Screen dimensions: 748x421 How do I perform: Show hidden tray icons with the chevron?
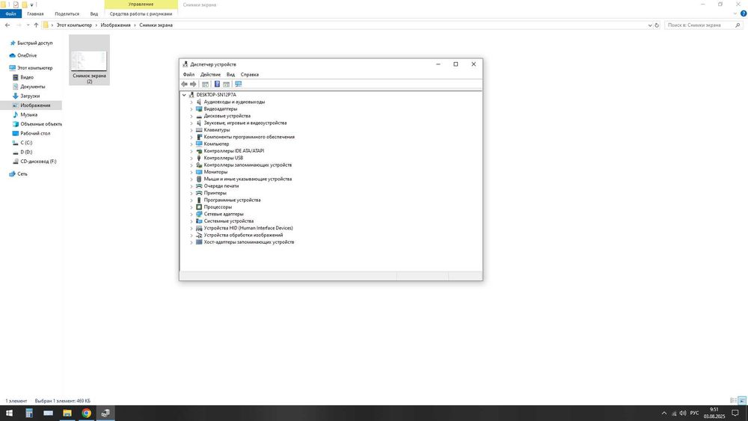pyautogui.click(x=663, y=414)
